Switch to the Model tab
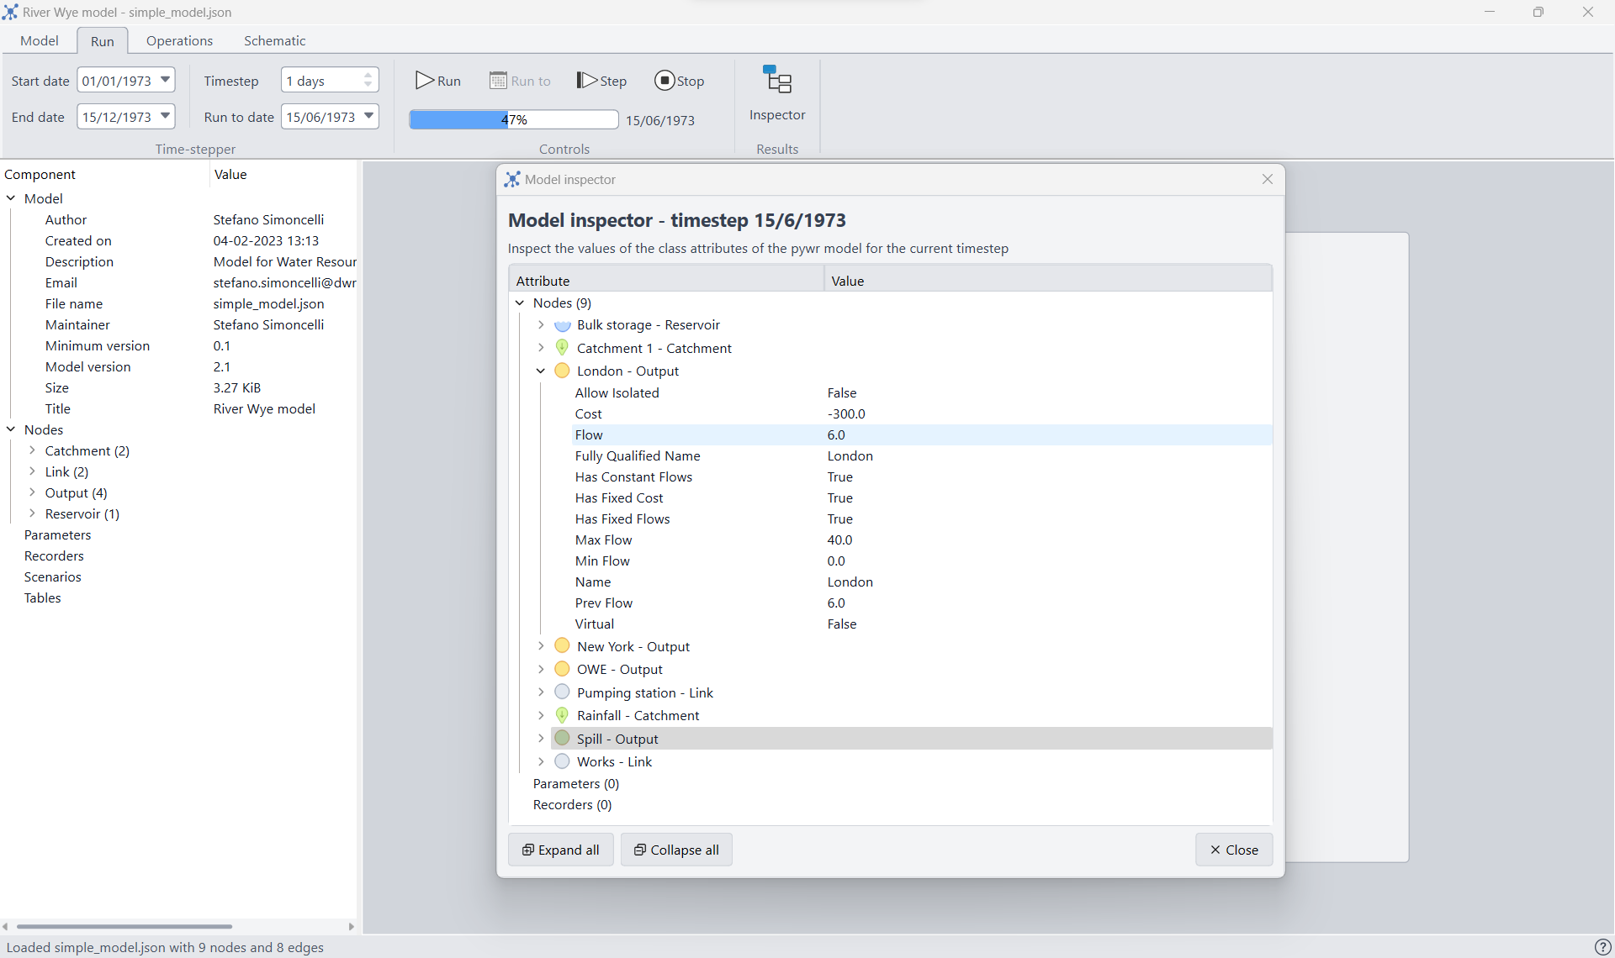Image resolution: width=1615 pixels, height=958 pixels. (x=39, y=40)
